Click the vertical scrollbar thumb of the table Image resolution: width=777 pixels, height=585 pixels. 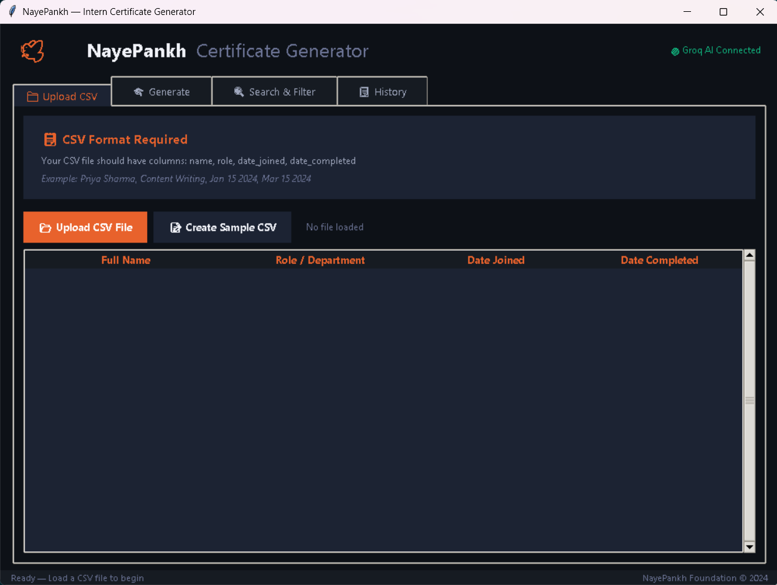point(750,401)
